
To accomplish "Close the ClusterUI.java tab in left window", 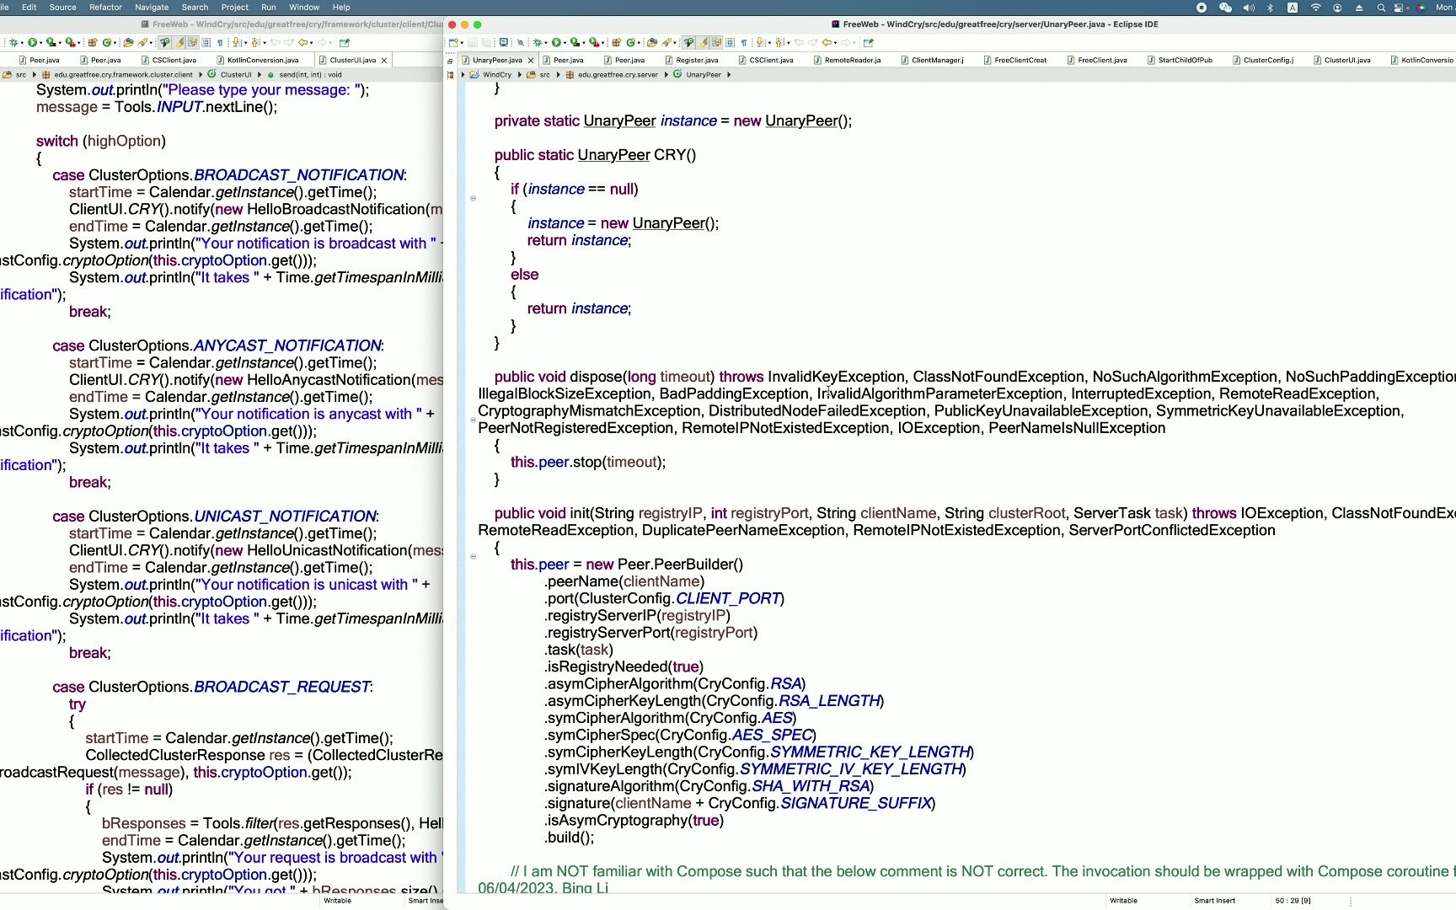I will point(384,60).
